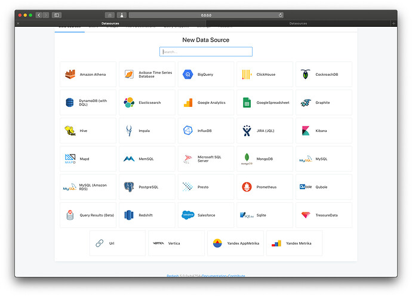Pick the Yandex Metrika bars icon
The image size is (412, 296).
276,243
